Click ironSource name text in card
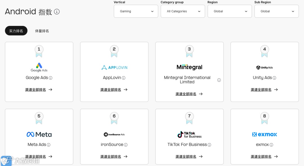 (112, 145)
